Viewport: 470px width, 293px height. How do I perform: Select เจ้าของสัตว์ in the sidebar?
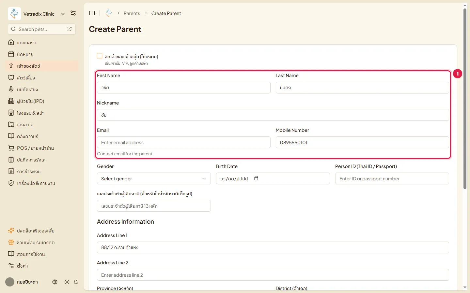[42, 66]
